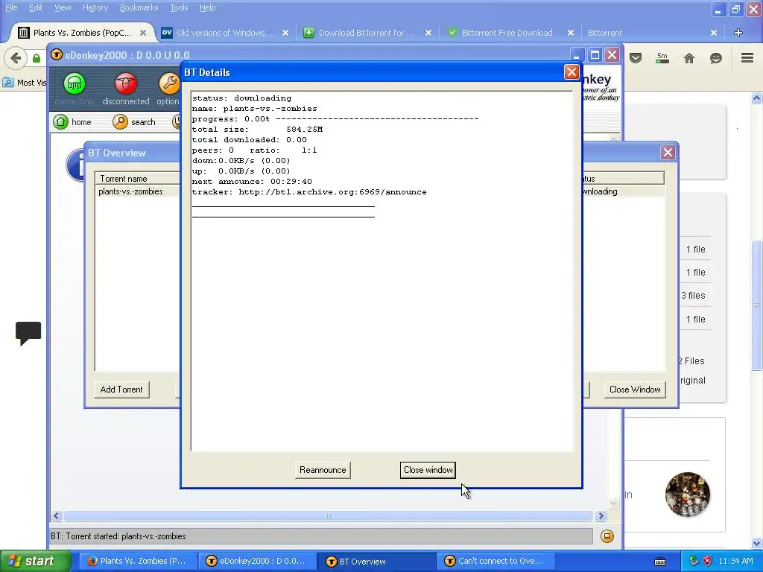
Task: Click the chat smiley icon in Firefox toolbar
Action: click(x=716, y=58)
